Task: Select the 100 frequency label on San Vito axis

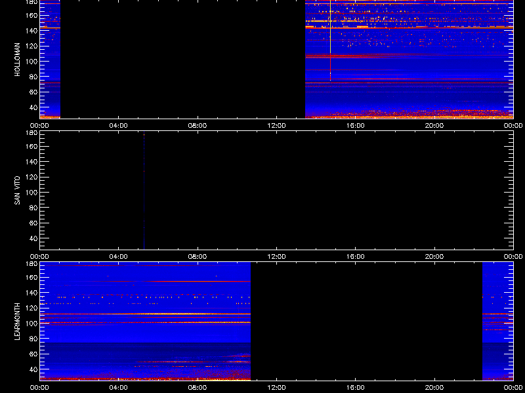Action: pos(31,193)
